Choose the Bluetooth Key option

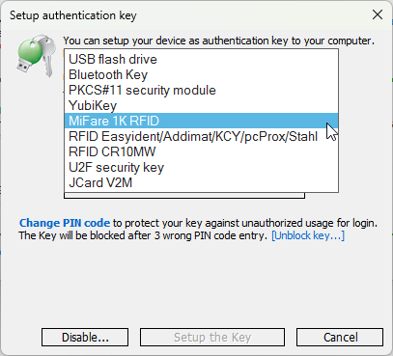201,74
